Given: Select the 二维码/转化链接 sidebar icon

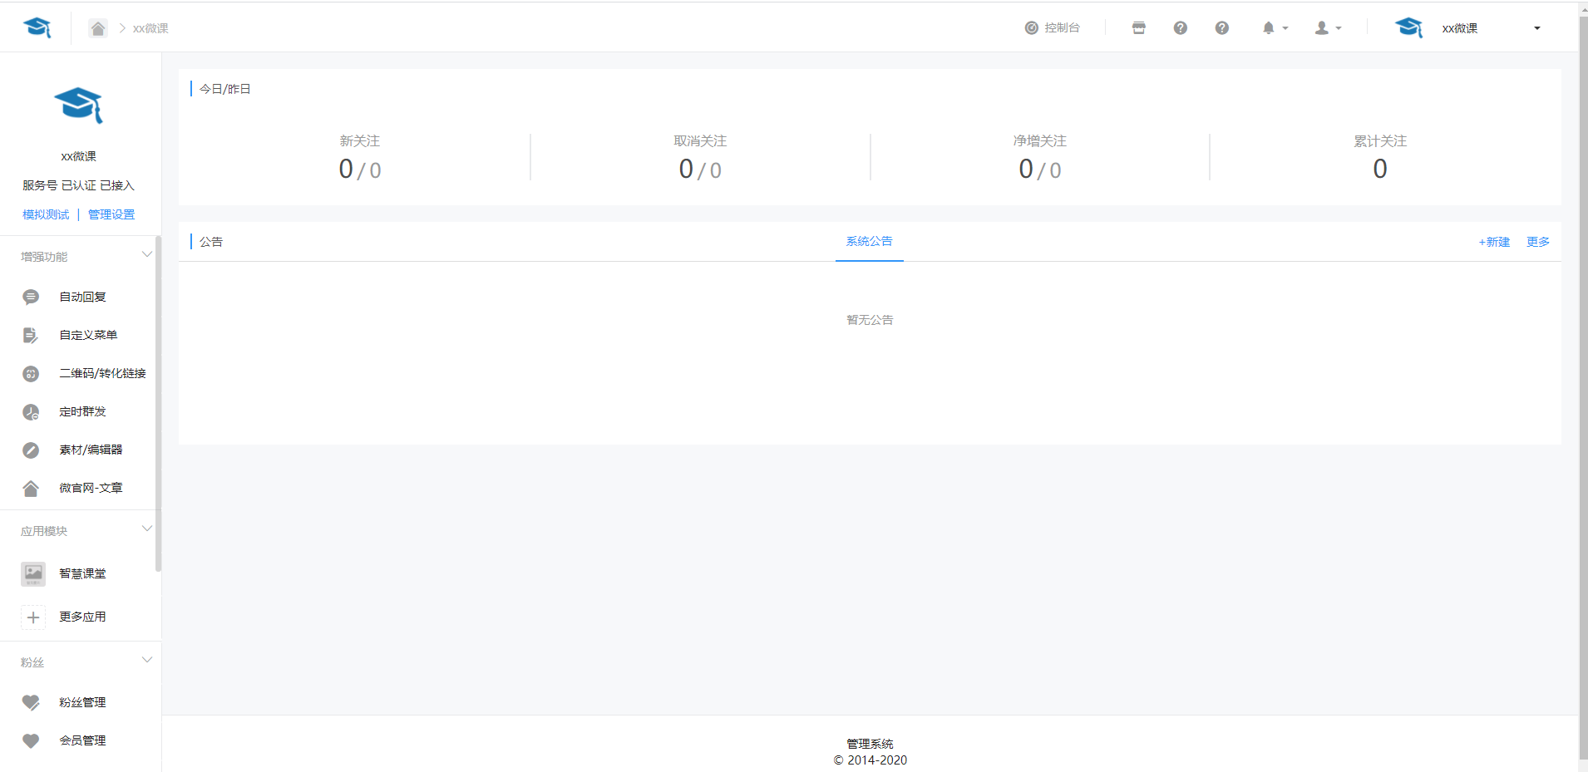Looking at the screenshot, I should point(31,374).
